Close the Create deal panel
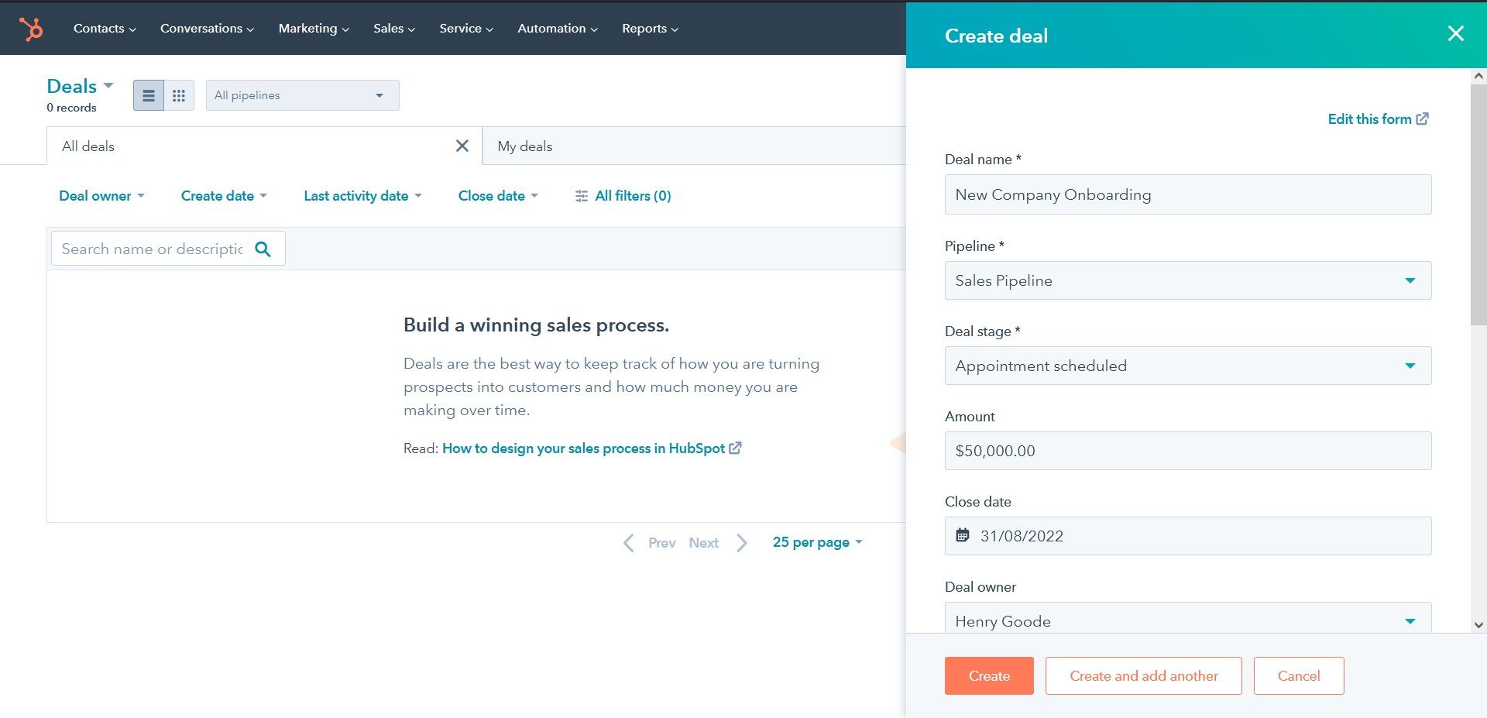Screen dimensions: 1487x718 pyautogui.click(x=1456, y=33)
